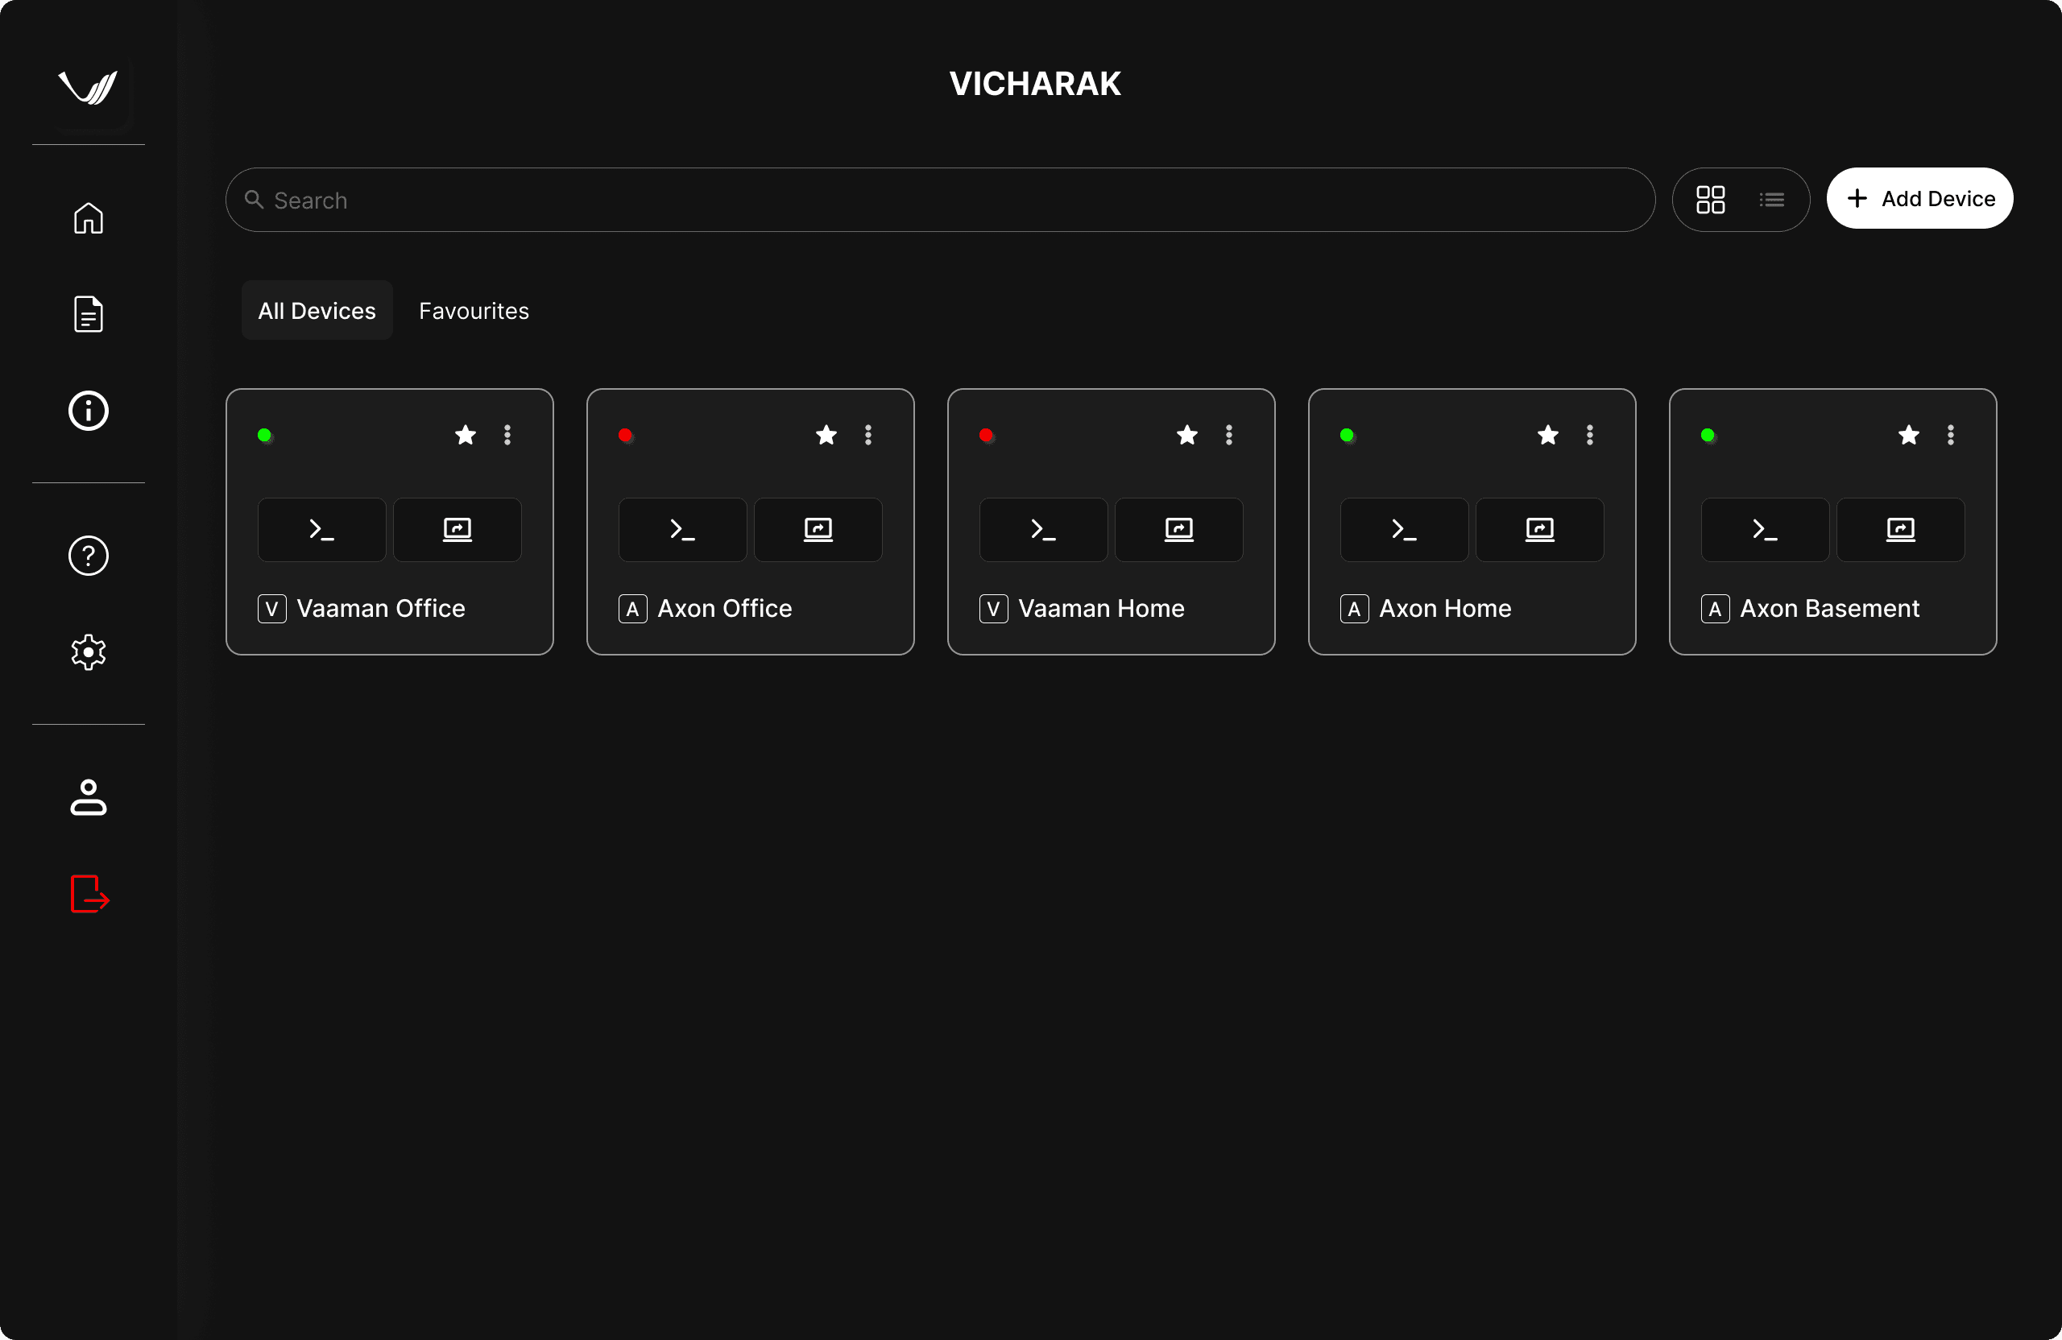Open remote desktop for Axon Basement
Image resolution: width=2062 pixels, height=1340 pixels.
[1900, 529]
